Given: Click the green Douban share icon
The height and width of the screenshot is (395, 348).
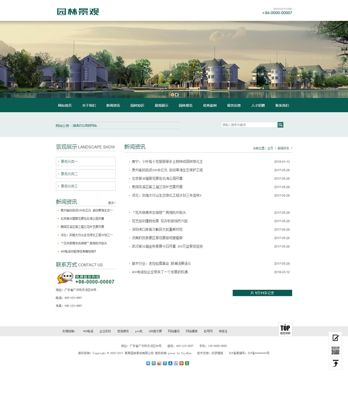Looking at the screenshot, I should click(x=187, y=363).
